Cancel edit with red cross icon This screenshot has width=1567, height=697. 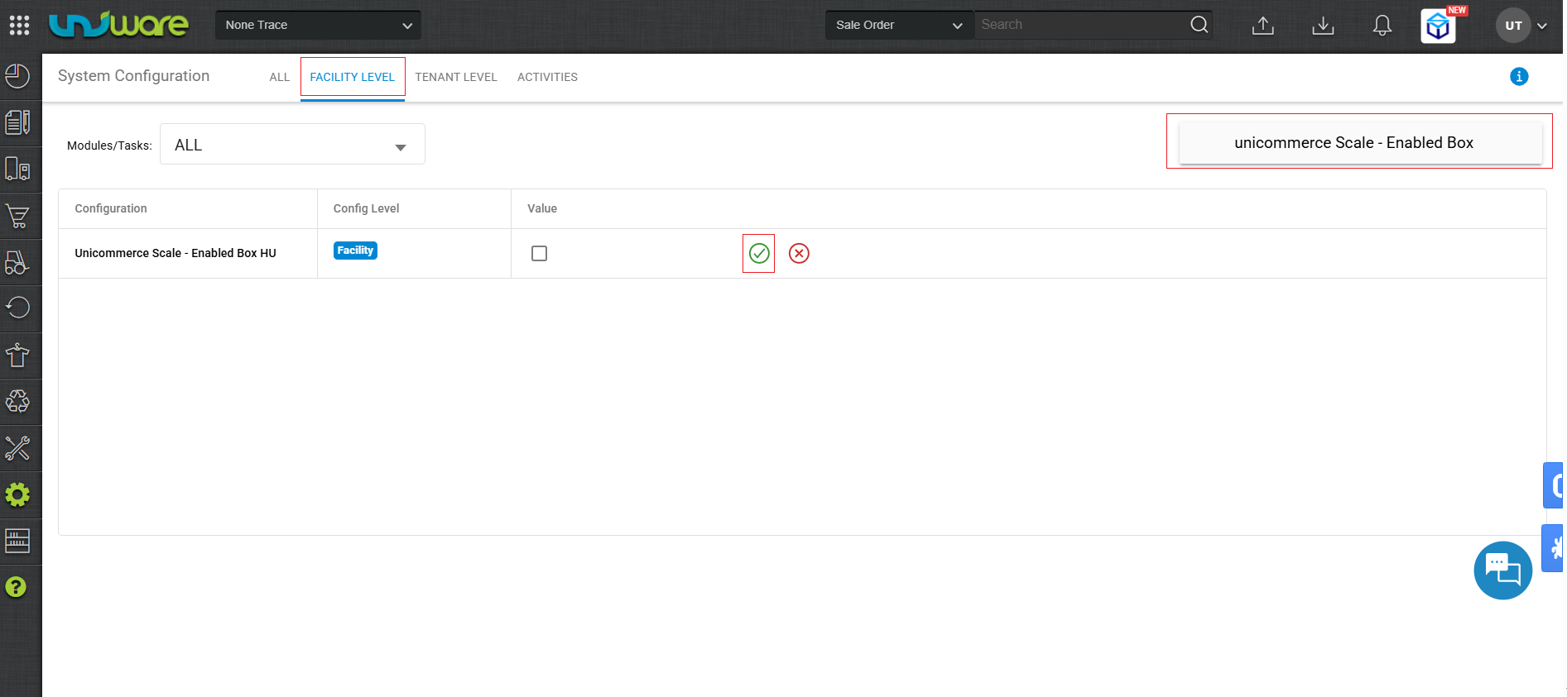pos(799,253)
